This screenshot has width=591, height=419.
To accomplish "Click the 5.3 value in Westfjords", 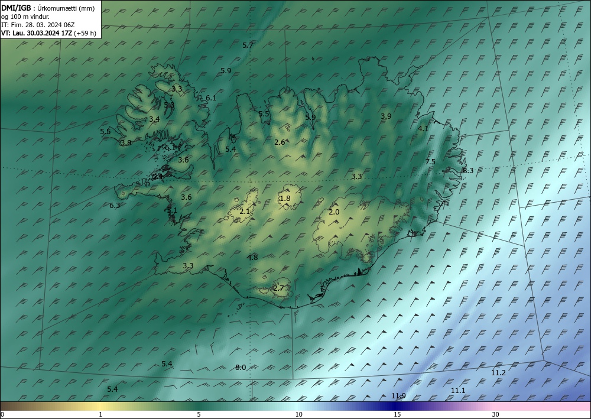I will 169,105.
